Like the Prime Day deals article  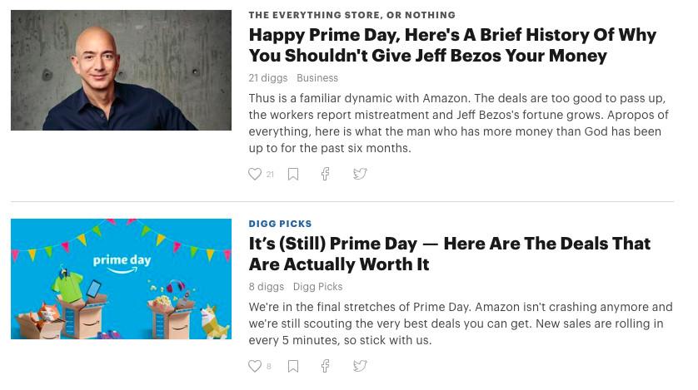pos(255,366)
